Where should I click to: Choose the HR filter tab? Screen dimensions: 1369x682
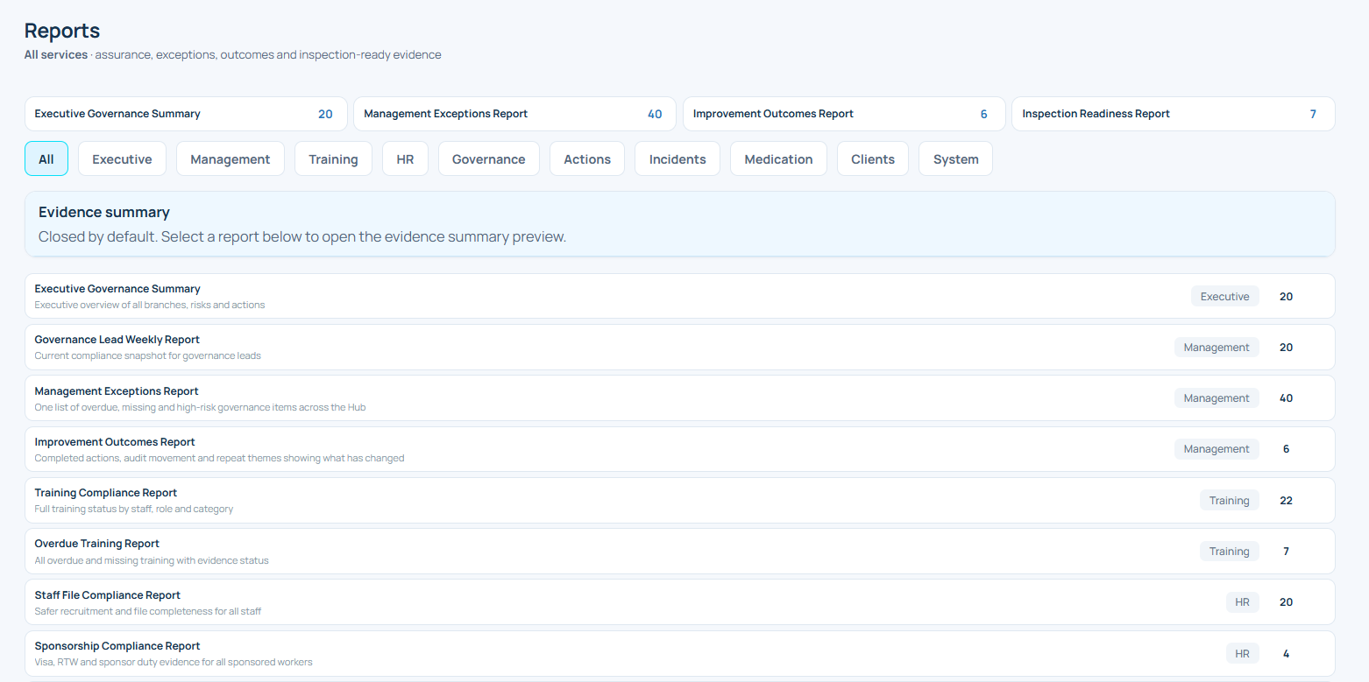point(405,158)
